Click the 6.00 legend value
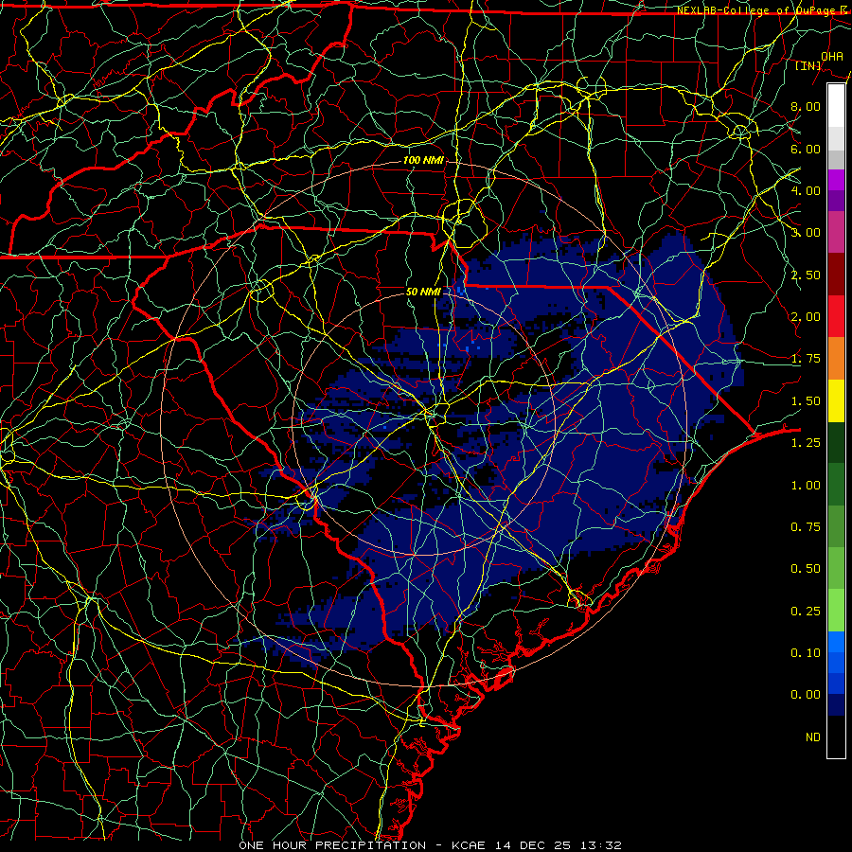Viewport: 852px width, 852px height. pos(806,149)
